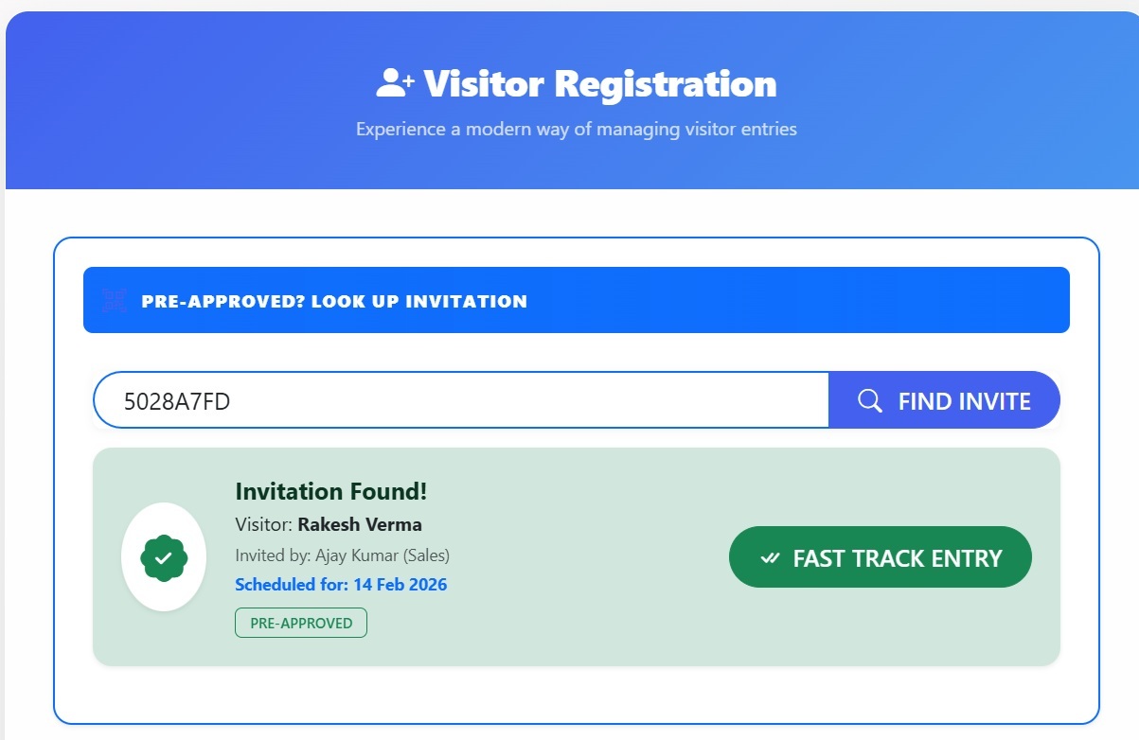Click the 'Invitation Found!' heading
Viewport: 1139px width, 740px height.
tap(331, 491)
